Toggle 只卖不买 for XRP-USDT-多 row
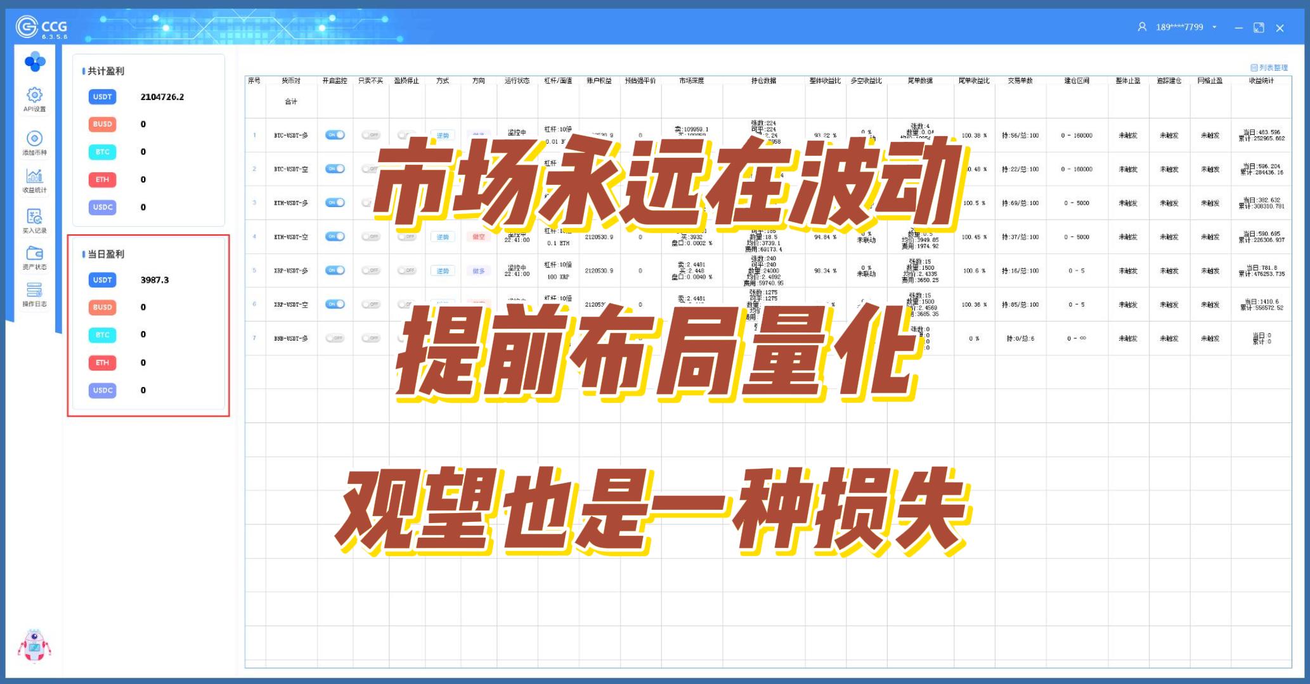This screenshot has width=1310, height=684. [x=371, y=270]
